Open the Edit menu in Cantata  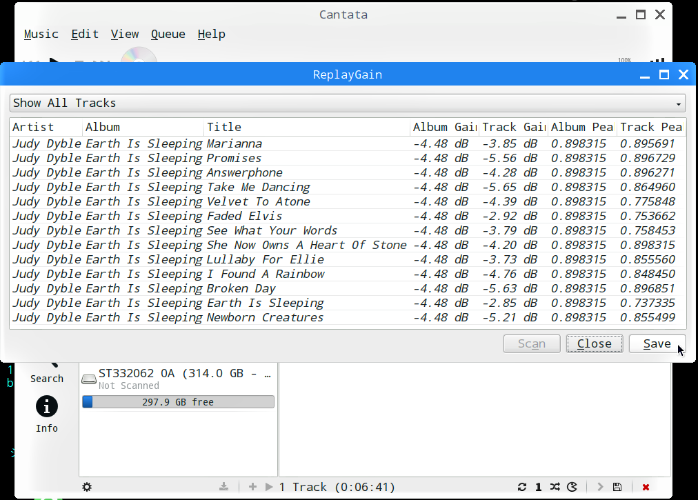click(x=85, y=34)
